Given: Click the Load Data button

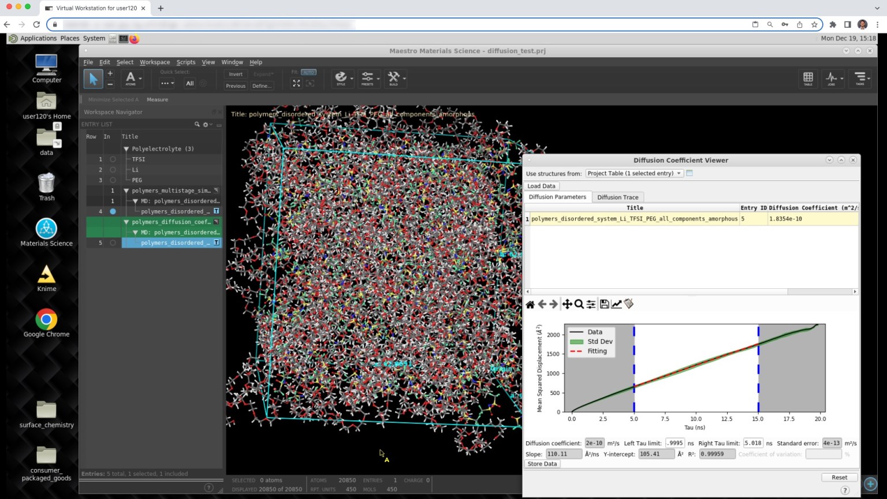Looking at the screenshot, I should (x=541, y=186).
